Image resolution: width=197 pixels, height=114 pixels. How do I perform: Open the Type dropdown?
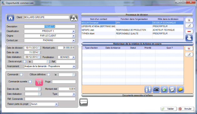click(x=74, y=94)
